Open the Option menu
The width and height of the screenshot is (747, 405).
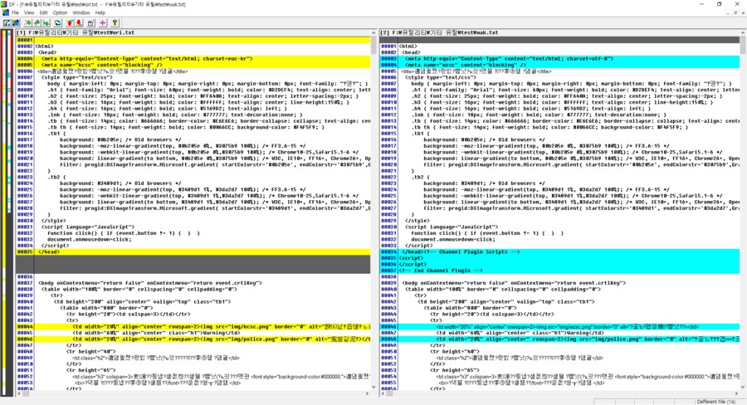click(x=60, y=13)
